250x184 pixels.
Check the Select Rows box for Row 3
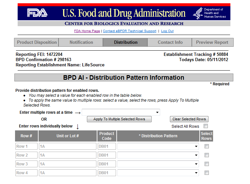(x=207, y=164)
